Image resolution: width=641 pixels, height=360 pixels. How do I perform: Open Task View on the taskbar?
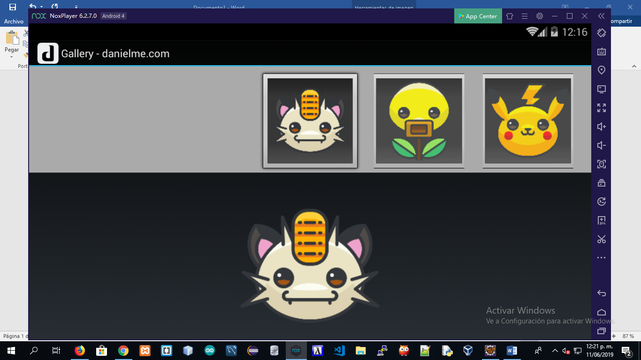tap(56, 350)
